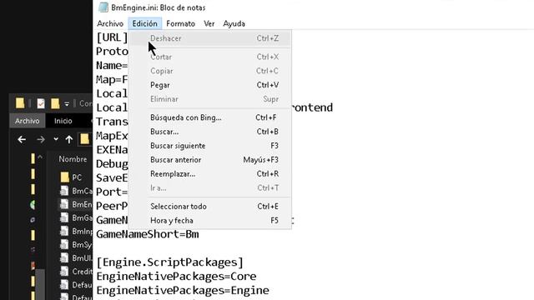Click the address bar folder icon in Explorer

(84, 139)
